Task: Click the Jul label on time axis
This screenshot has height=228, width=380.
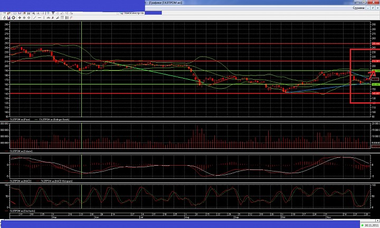Action: 142,217
